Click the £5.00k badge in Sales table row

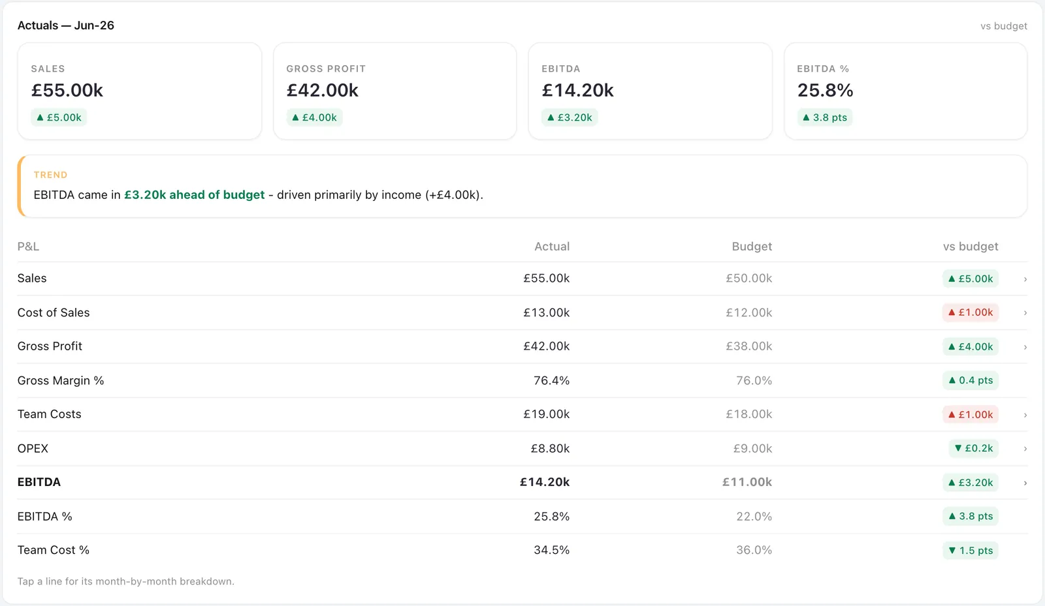coord(971,279)
